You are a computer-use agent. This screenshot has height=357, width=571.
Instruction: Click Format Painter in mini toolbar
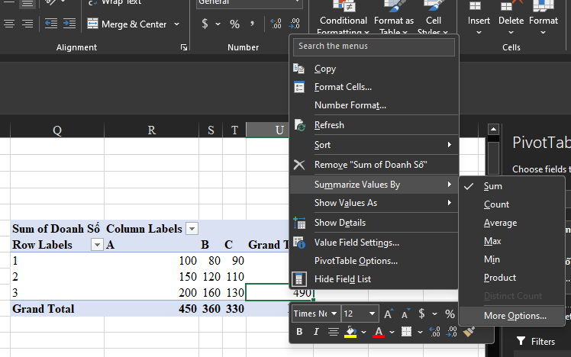pos(469,332)
